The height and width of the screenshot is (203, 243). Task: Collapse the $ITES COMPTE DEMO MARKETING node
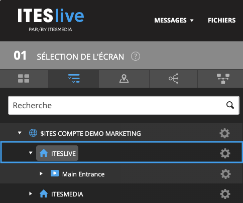[x=20, y=133]
